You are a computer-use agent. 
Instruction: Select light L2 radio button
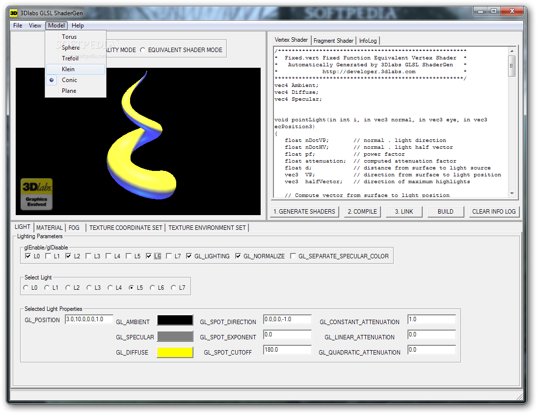tap(68, 288)
